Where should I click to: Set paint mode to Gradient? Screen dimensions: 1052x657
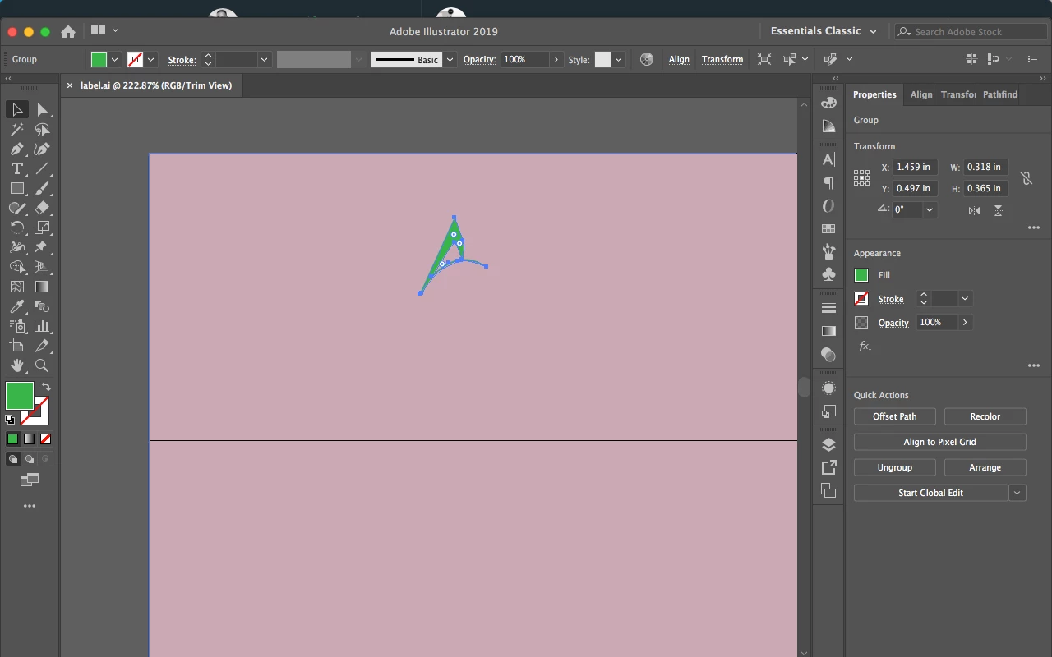pyautogui.click(x=29, y=439)
